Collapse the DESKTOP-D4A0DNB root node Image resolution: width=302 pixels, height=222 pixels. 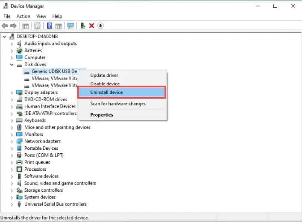pos(4,36)
